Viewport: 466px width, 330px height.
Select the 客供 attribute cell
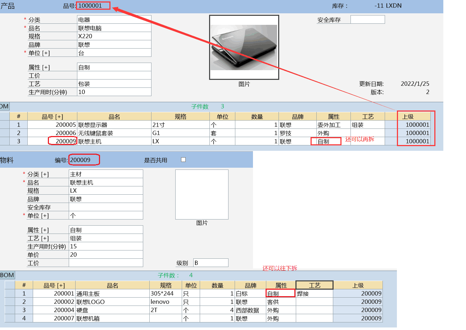coord(281,302)
